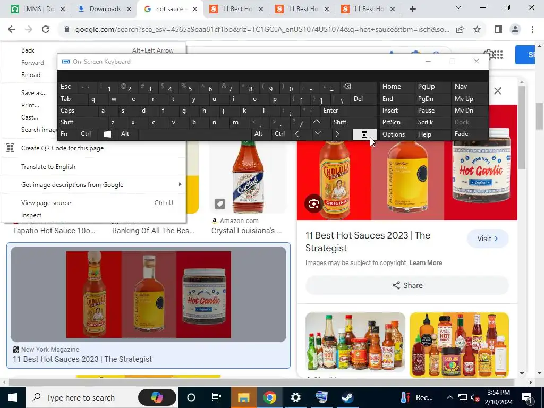This screenshot has width=544, height=408.
Task: Click the browser forward arrow
Action: point(29,30)
